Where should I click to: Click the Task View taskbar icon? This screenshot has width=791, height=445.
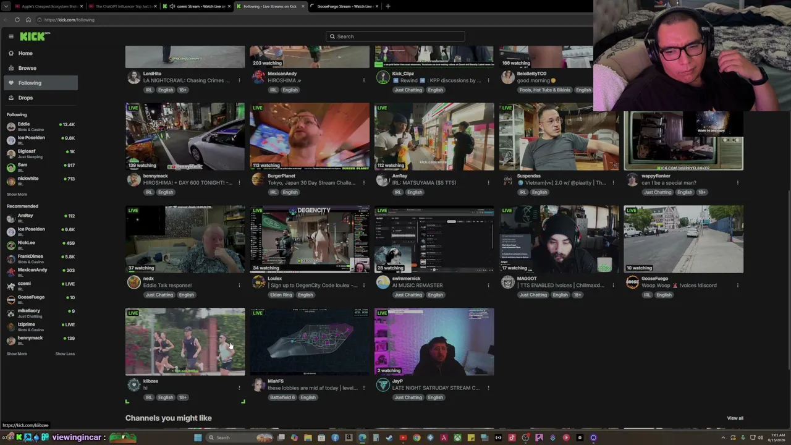tap(281, 438)
